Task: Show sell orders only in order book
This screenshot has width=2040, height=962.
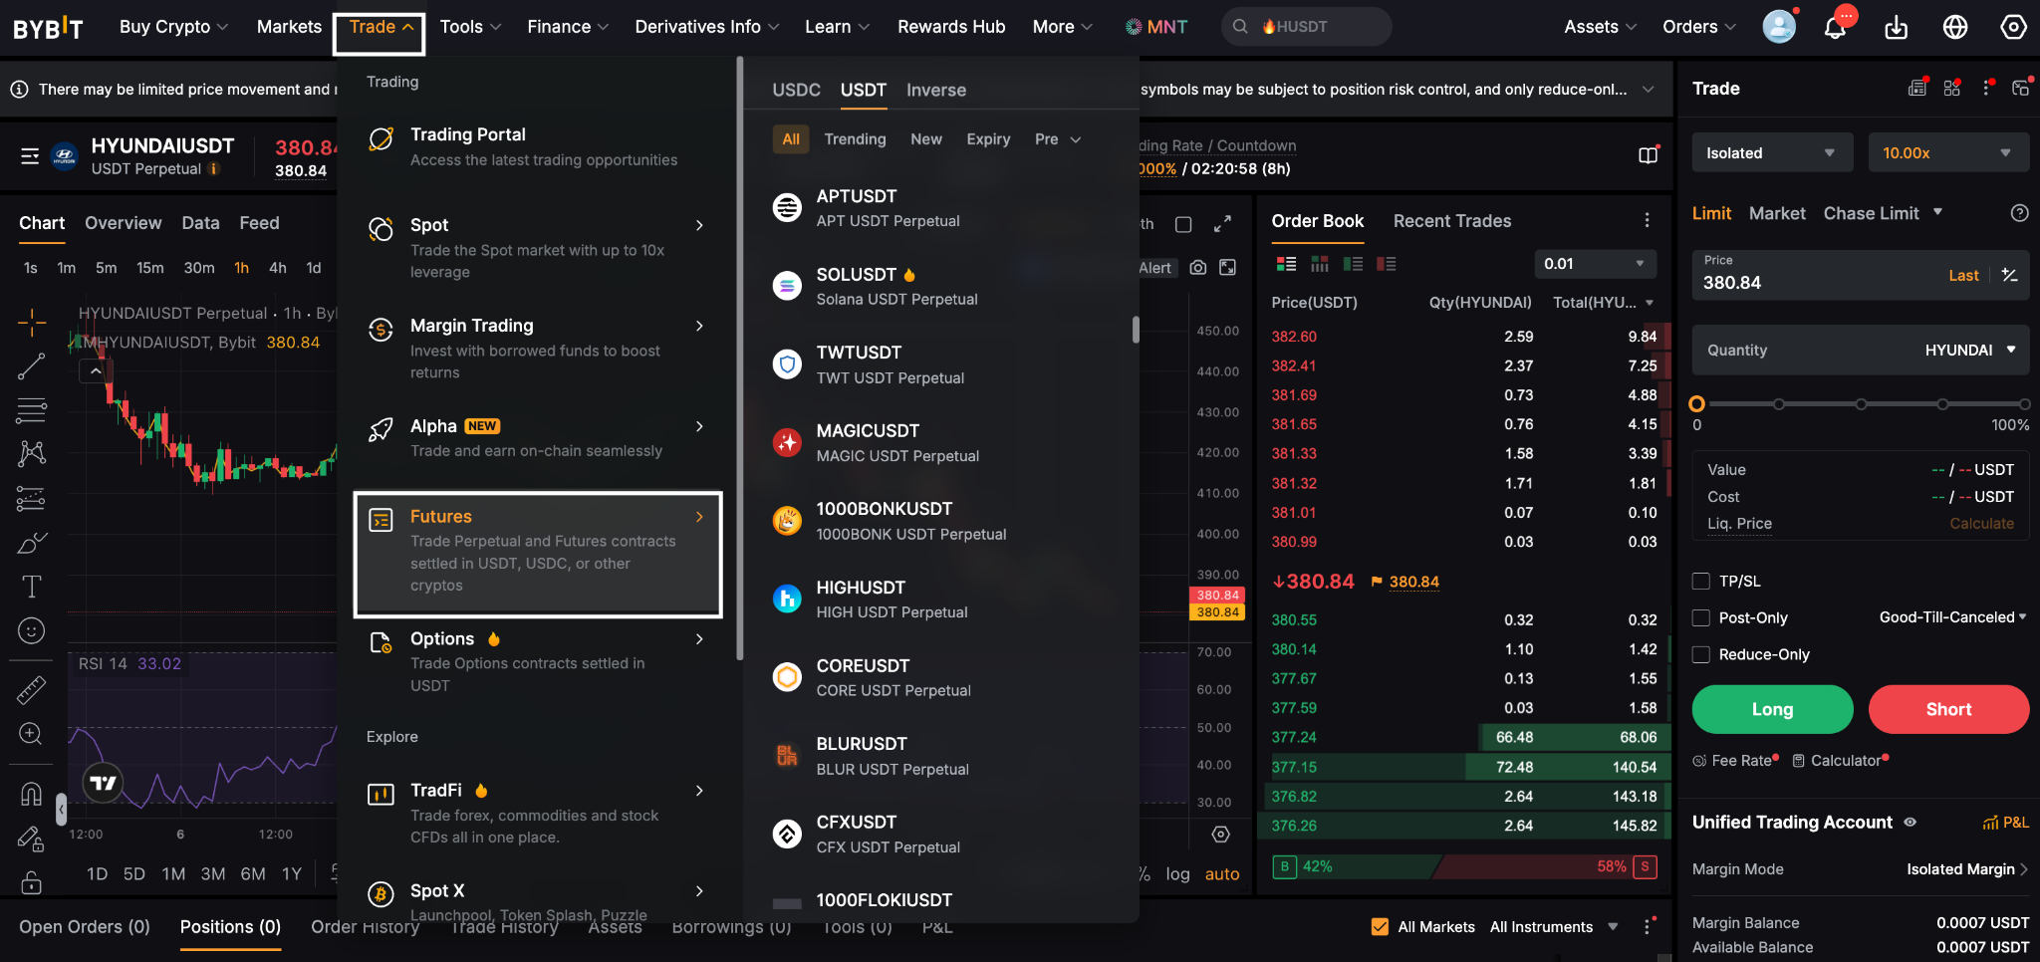Action: click(1386, 264)
